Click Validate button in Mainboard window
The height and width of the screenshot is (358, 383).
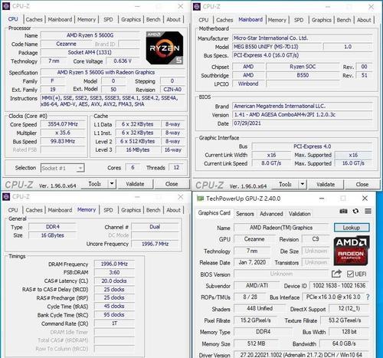pyautogui.click(x=326, y=185)
